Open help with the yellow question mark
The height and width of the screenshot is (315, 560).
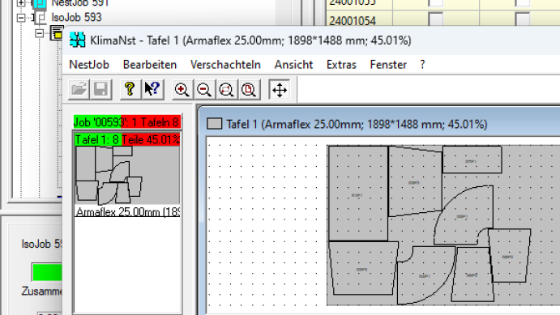click(130, 89)
